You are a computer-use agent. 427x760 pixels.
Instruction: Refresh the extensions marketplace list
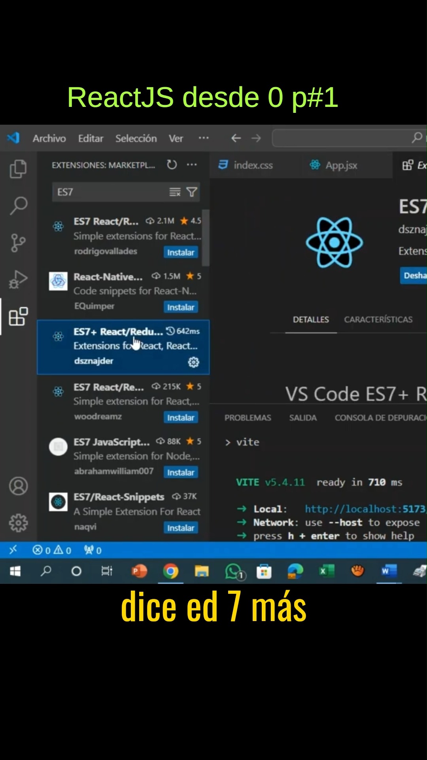(x=172, y=165)
